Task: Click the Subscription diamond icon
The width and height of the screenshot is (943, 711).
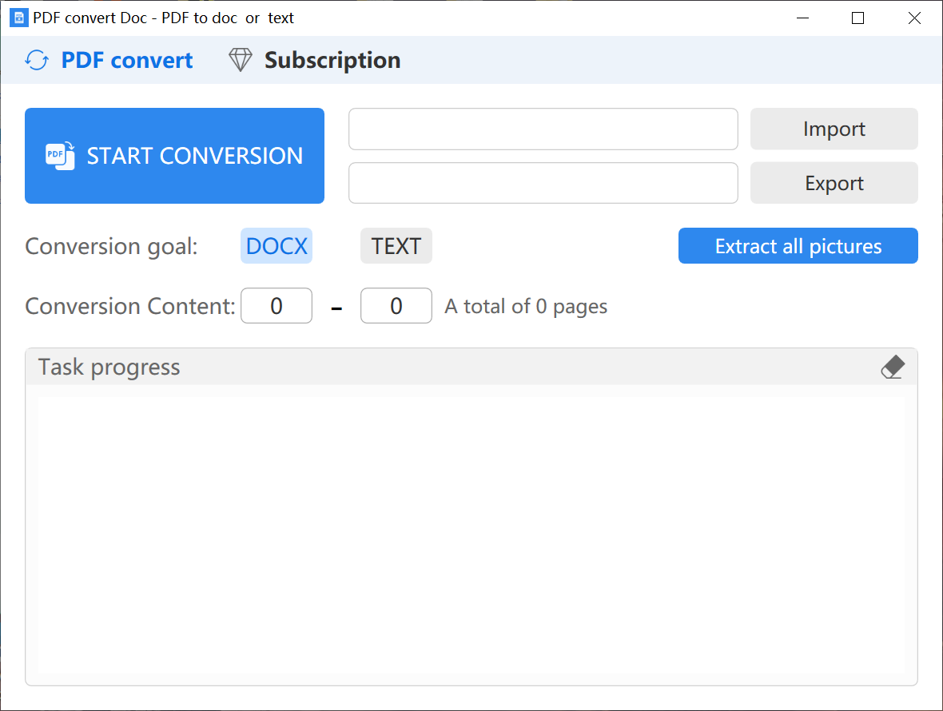Action: (241, 61)
